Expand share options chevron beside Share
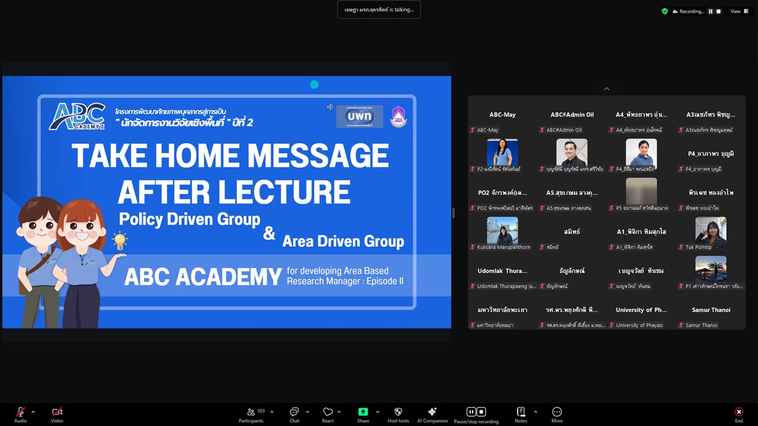Image resolution: width=758 pixels, height=426 pixels. click(x=377, y=412)
